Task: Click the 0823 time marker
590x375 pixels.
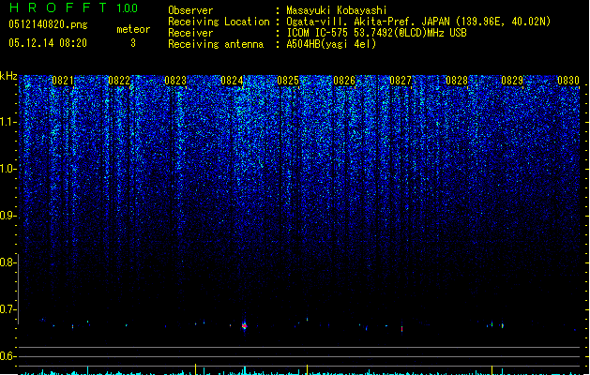Action: click(x=175, y=81)
